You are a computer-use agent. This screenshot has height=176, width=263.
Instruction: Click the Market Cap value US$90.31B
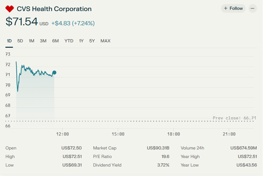tap(158, 148)
